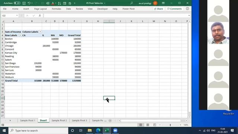Click the feedback smiley icon

[187, 9]
